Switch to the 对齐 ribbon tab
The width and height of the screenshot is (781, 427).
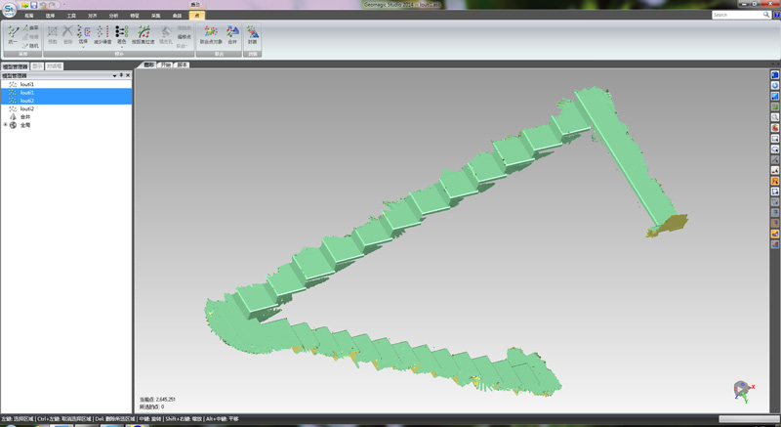coord(93,16)
